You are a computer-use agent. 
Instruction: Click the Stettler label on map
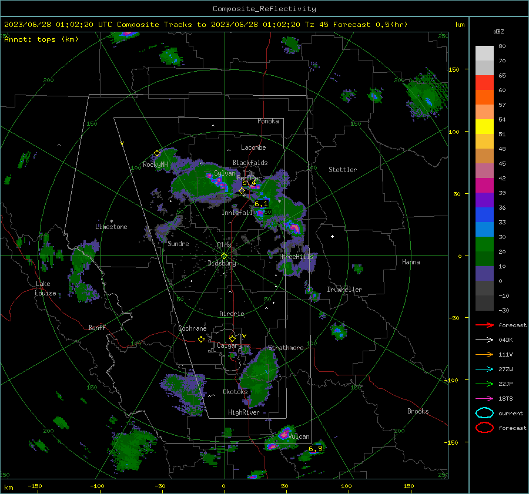(x=343, y=170)
